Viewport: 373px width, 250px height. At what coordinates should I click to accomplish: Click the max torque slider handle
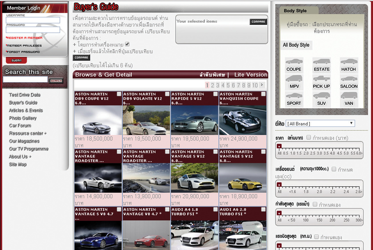click(279, 246)
